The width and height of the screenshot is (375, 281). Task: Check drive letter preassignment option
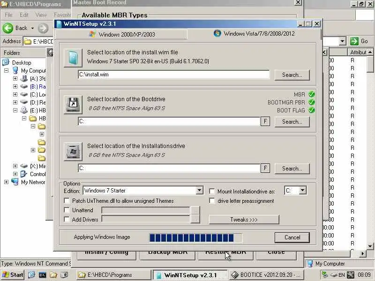(212, 201)
